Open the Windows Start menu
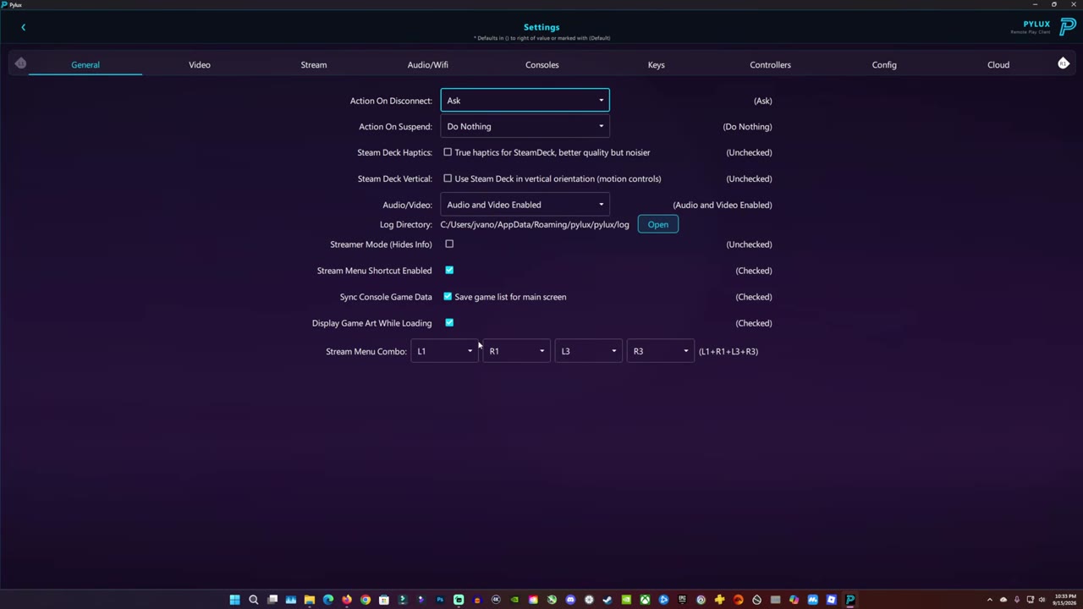The image size is (1083, 609). (x=234, y=600)
